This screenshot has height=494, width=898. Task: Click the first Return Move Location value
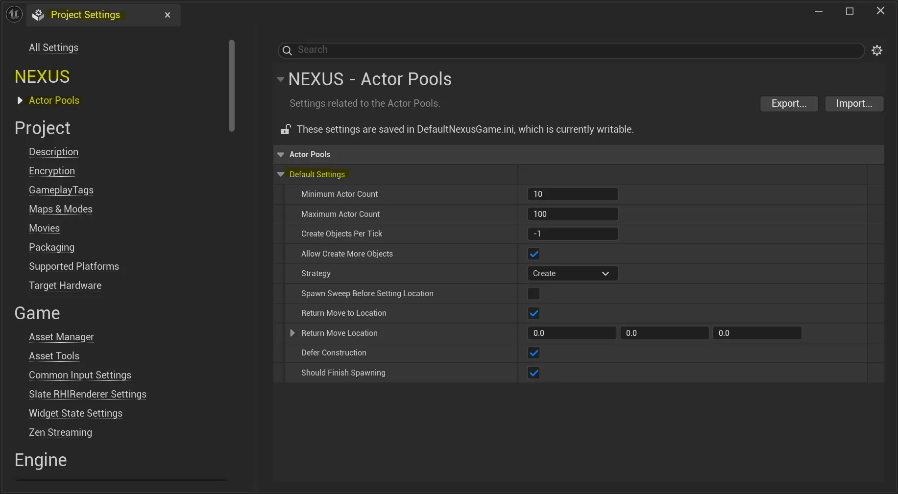[x=572, y=333]
